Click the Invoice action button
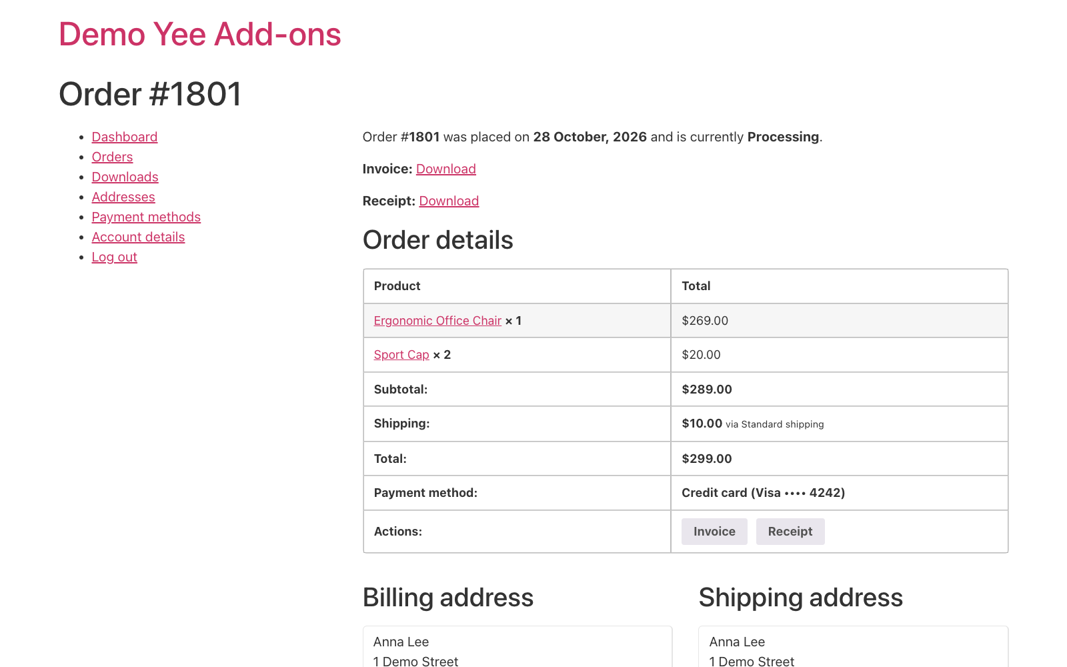The width and height of the screenshot is (1067, 667). click(x=714, y=532)
